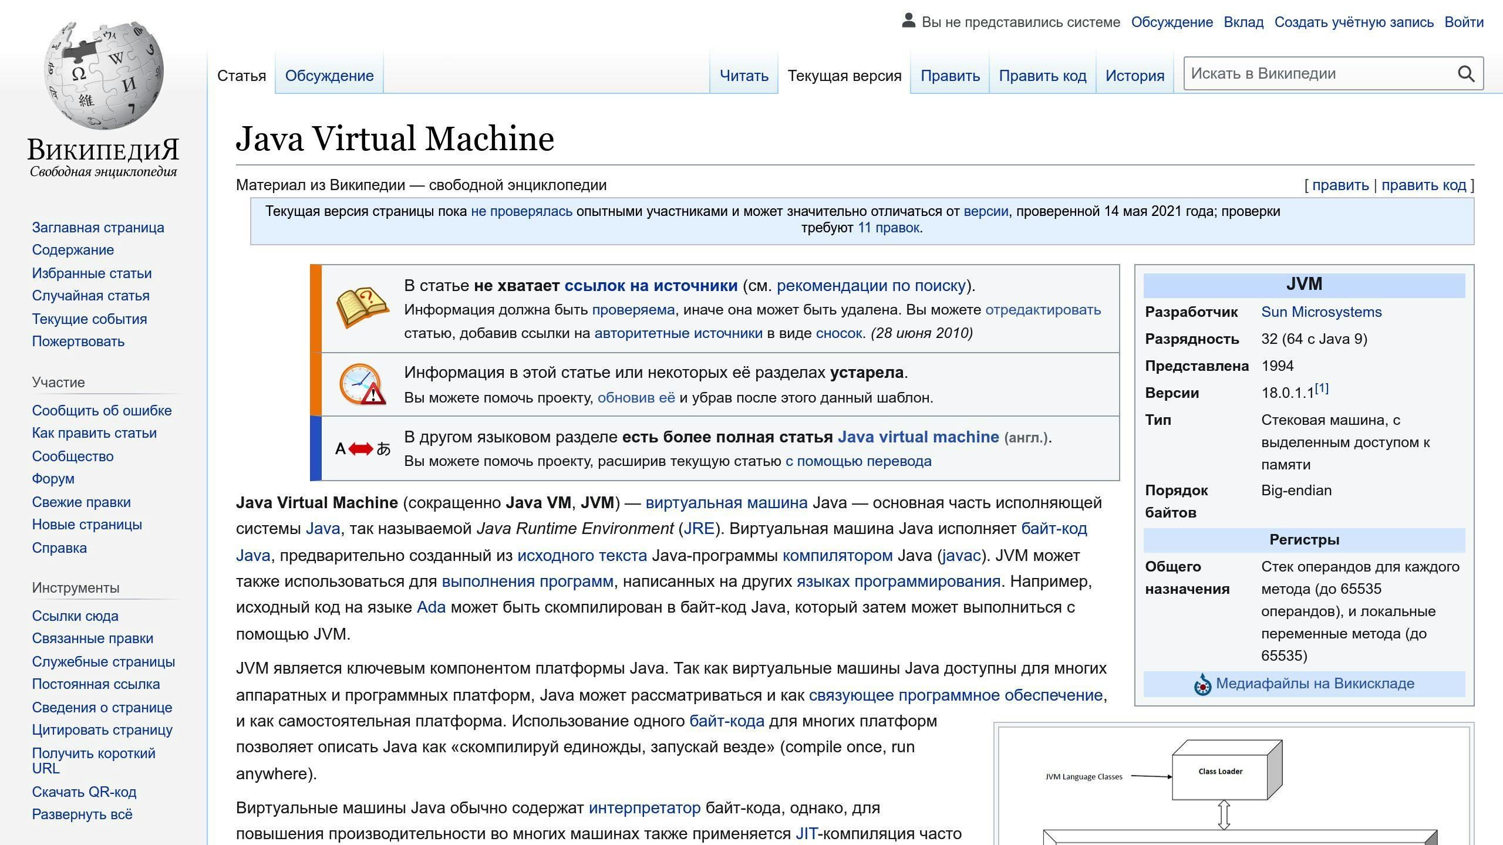Screen dimensions: 1503x845
Task: Open the История tab
Action: coord(1135,76)
